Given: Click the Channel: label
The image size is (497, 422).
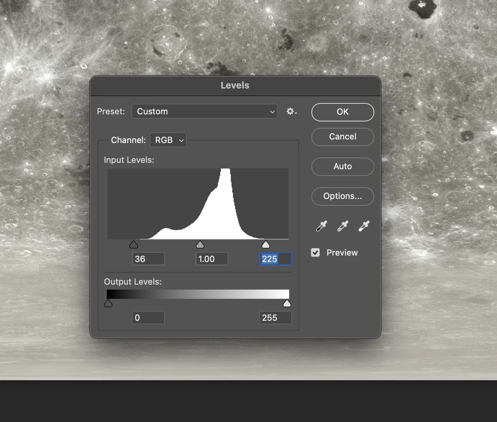Looking at the screenshot, I should pyautogui.click(x=128, y=140).
